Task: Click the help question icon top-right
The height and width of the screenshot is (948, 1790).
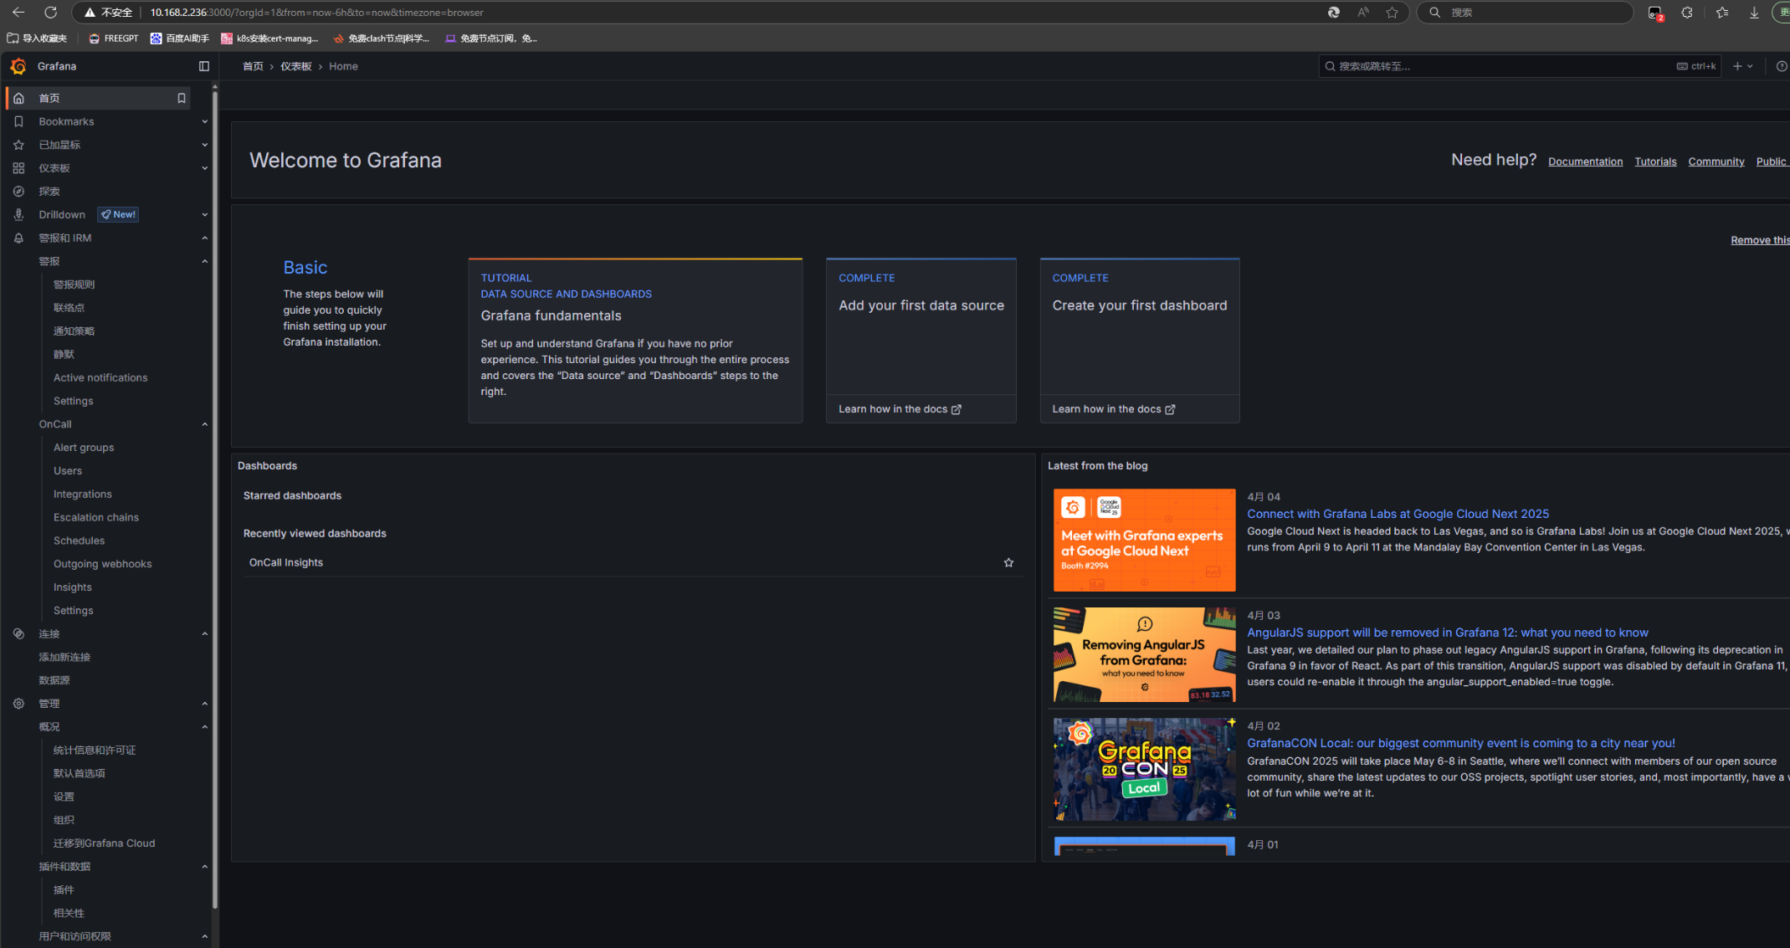Action: (x=1782, y=66)
